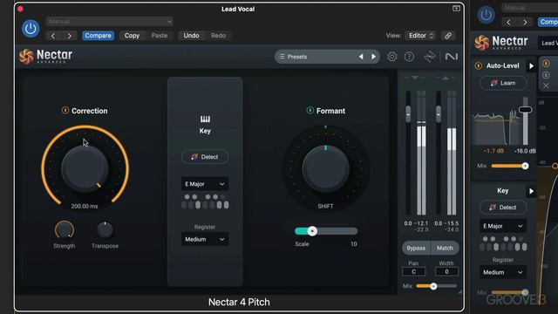Viewport: 558px width, 314px height.
Task: Click the Native Instruments NI logo icon
Action: (452, 57)
